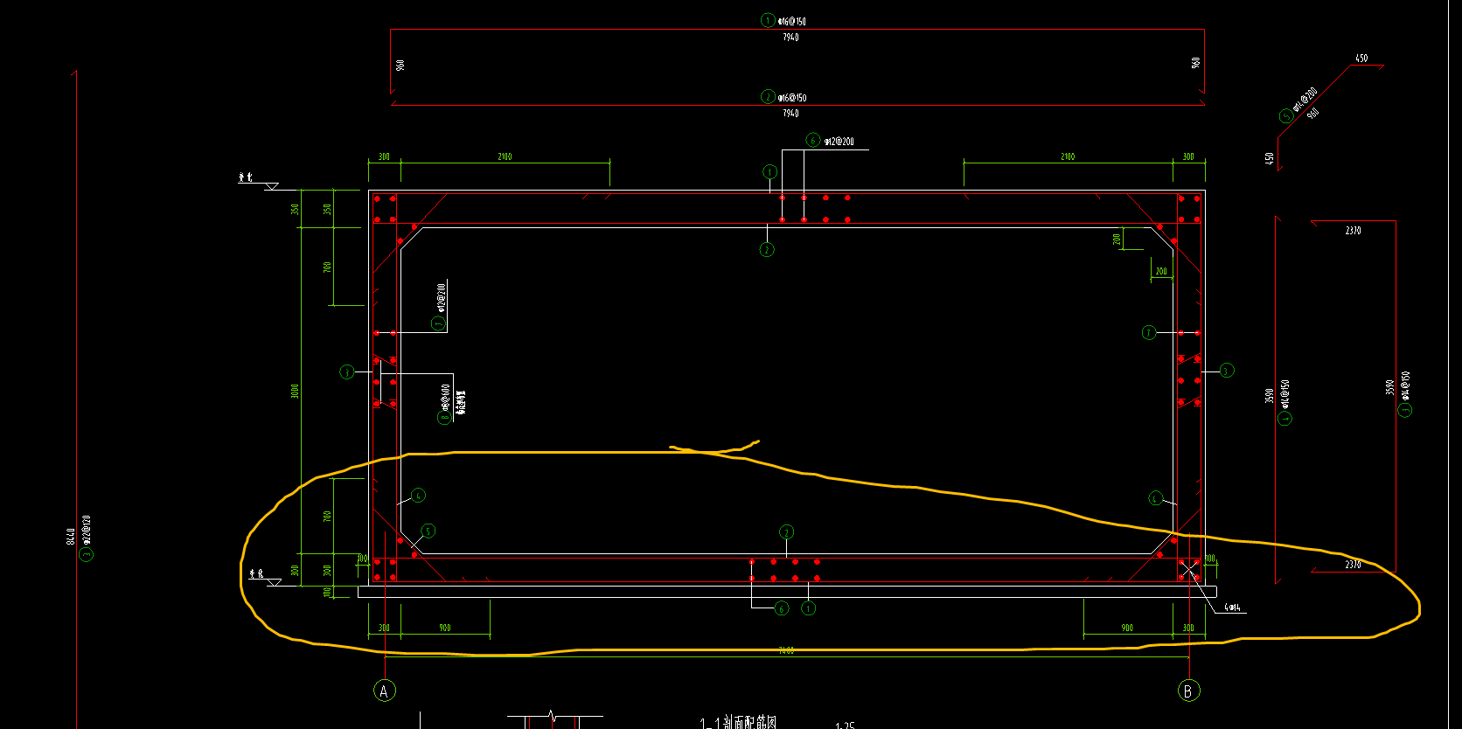Click φ14@150 label of detached bar mark 4
The width and height of the screenshot is (1462, 729).
point(1284,393)
